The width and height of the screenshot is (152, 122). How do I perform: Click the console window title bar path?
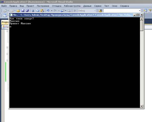(72, 15)
